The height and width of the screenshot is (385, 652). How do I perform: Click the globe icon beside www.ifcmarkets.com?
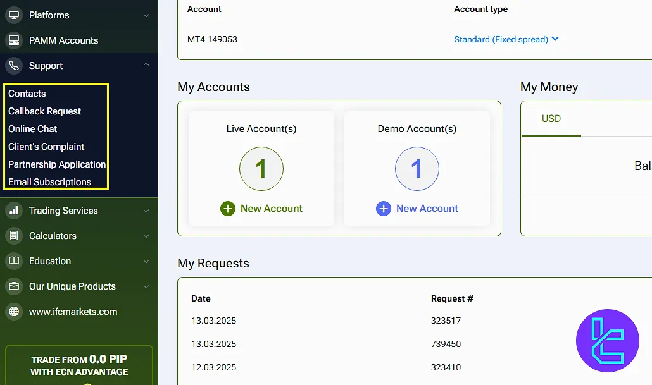(x=13, y=312)
